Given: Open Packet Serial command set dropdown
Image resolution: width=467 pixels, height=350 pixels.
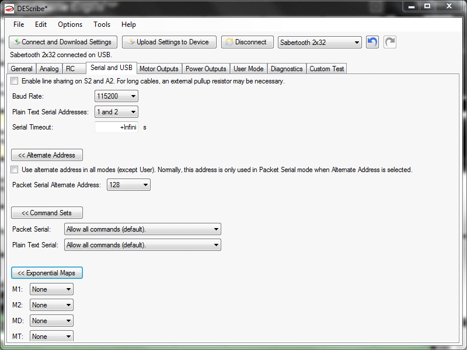Looking at the screenshot, I should click(x=142, y=229).
